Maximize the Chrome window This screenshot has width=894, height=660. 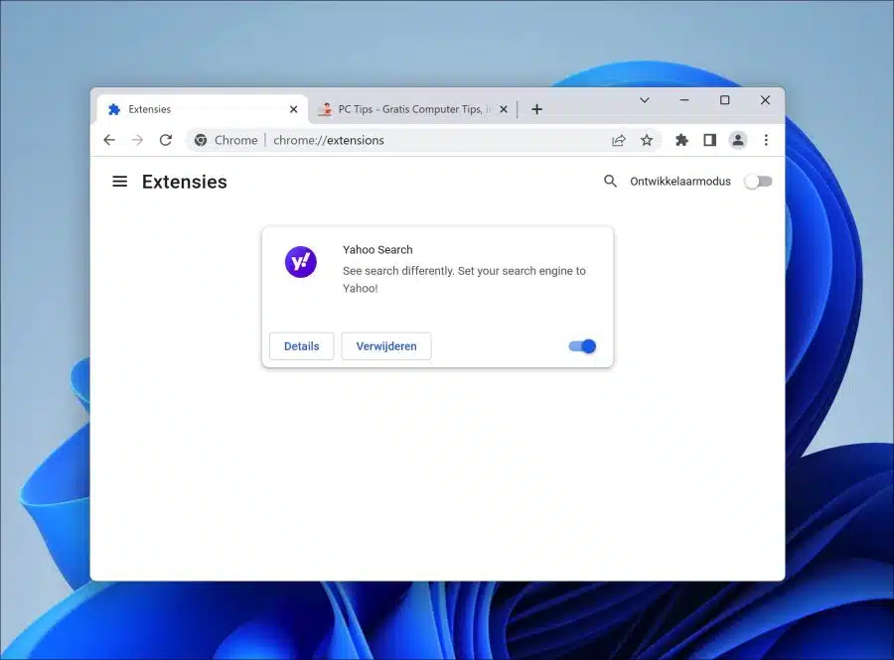tap(725, 100)
